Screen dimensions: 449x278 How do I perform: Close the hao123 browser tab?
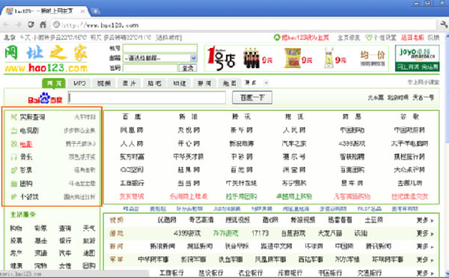[x=83, y=11]
